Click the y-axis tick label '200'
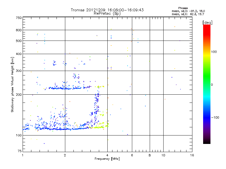226x169 pixels. (x=19, y=95)
